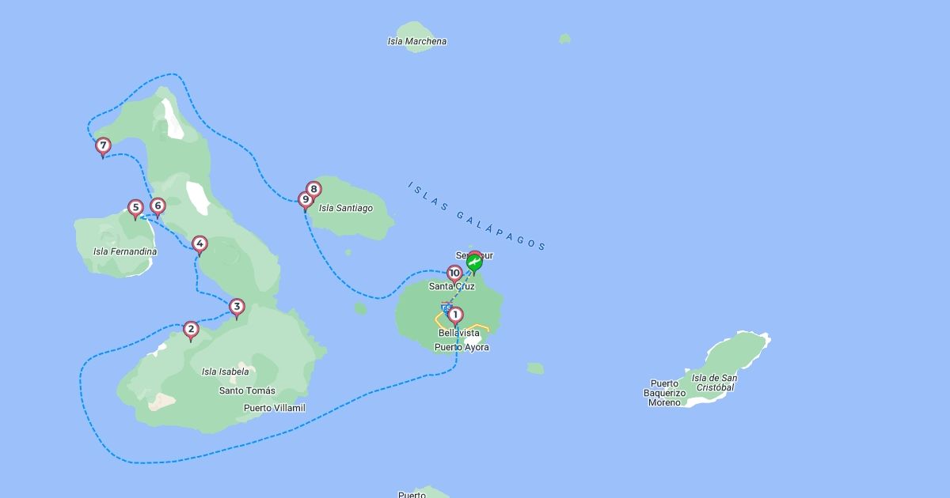Image resolution: width=950 pixels, height=498 pixels.
Task: Select the Puerto Villamil place label
Action: point(275,408)
